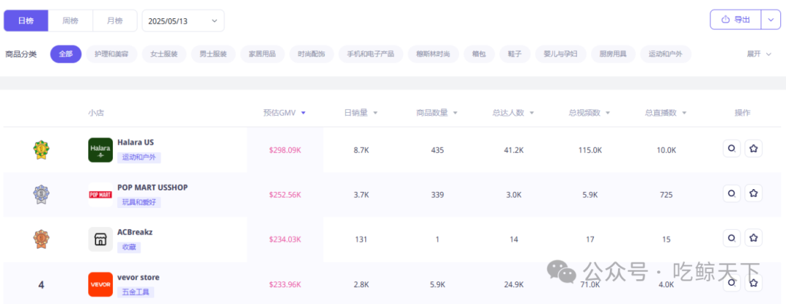The height and width of the screenshot is (304, 786).
Task: Star the ACBreakz shop
Action: click(753, 238)
